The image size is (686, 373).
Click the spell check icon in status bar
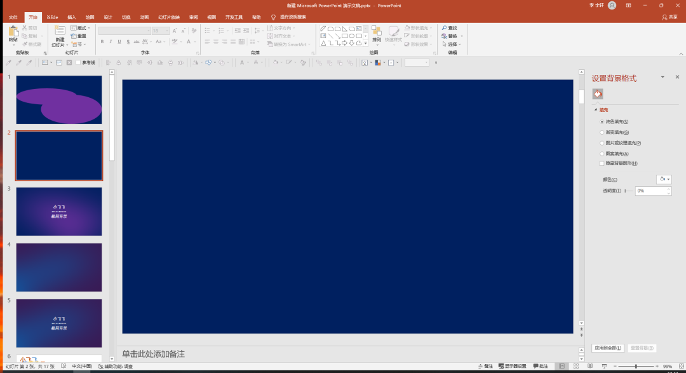pos(64,366)
